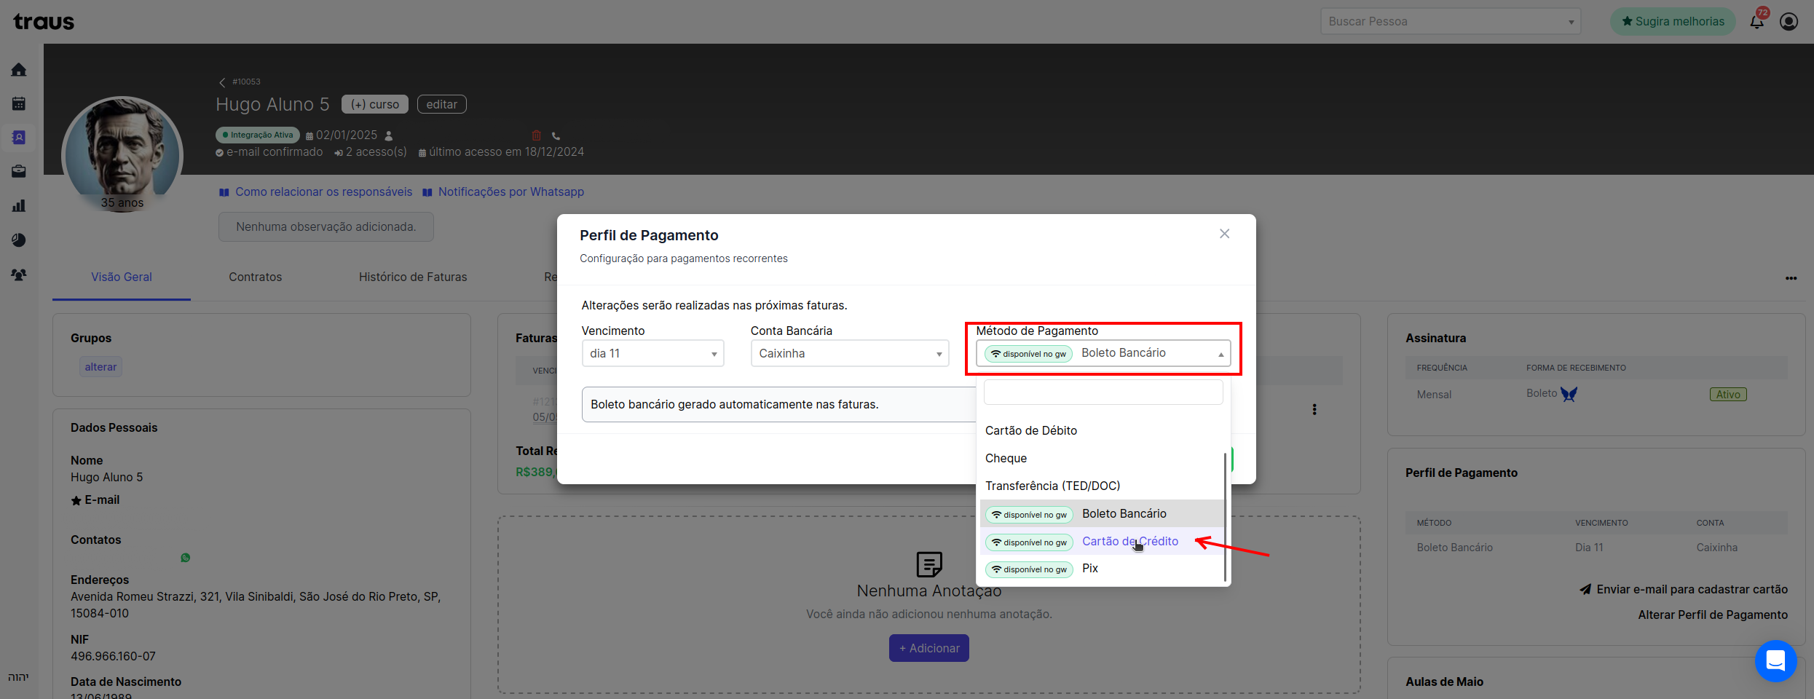Viewport: 1814px width, 699px height.
Task: Expand the Conta Bancária Caixinha dropdown
Action: tap(850, 353)
